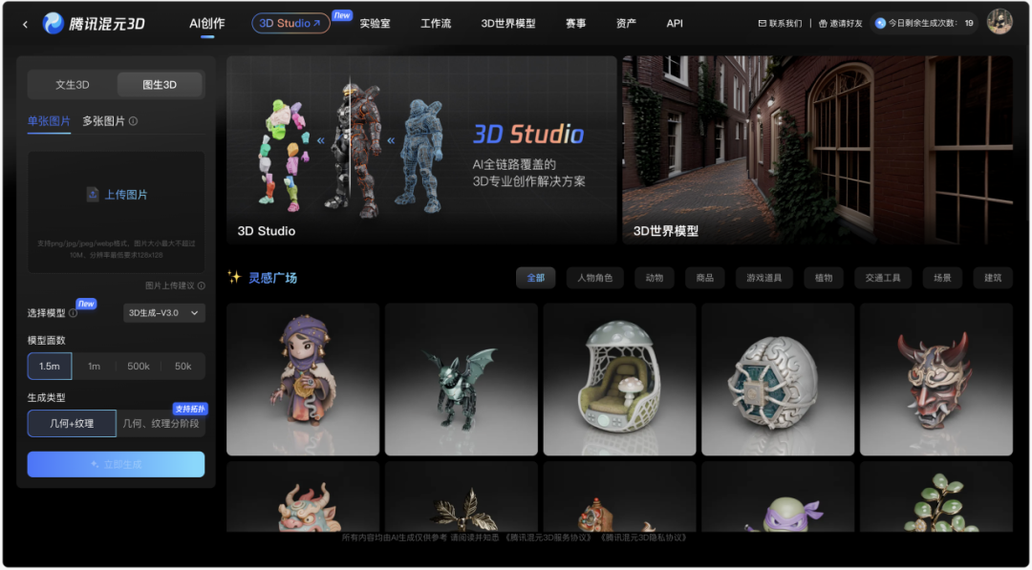Image resolution: width=1032 pixels, height=570 pixels.
Task: Select 1m model face count
Action: coord(94,367)
